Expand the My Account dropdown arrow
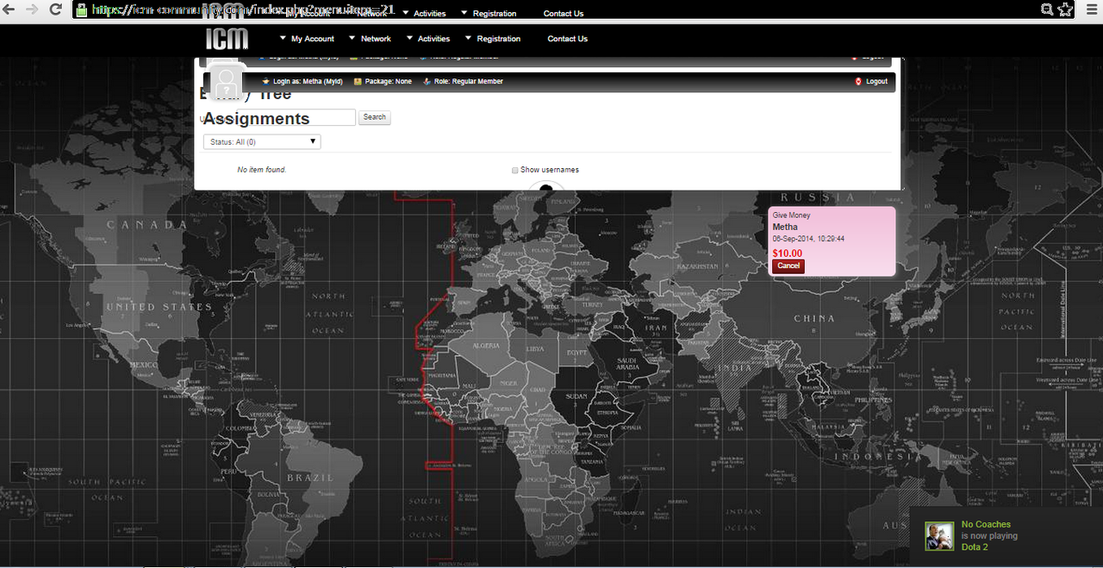This screenshot has height=568, width=1103. coord(283,38)
